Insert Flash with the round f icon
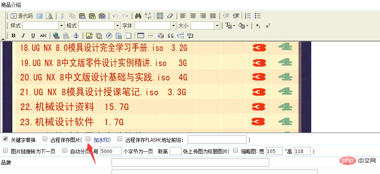 click(109, 36)
